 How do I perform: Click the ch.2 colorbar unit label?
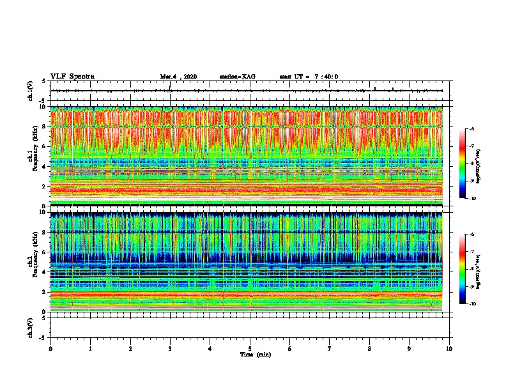479,272
